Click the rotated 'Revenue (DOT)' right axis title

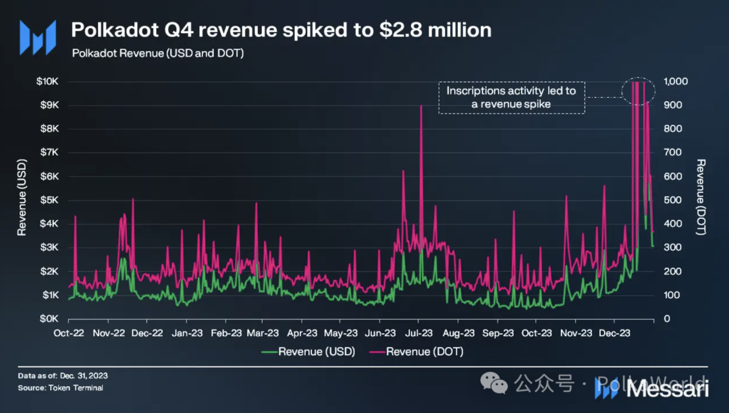pyautogui.click(x=701, y=197)
